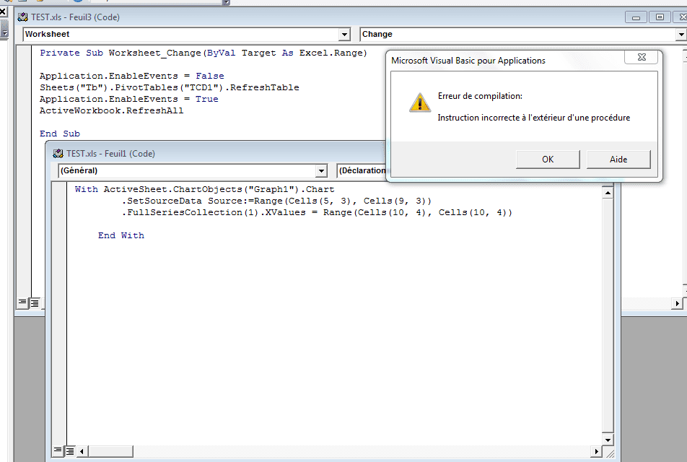Viewport: 687px width, 462px height.
Task: Switch Feuil1 to Procedure view
Action: tap(58, 451)
